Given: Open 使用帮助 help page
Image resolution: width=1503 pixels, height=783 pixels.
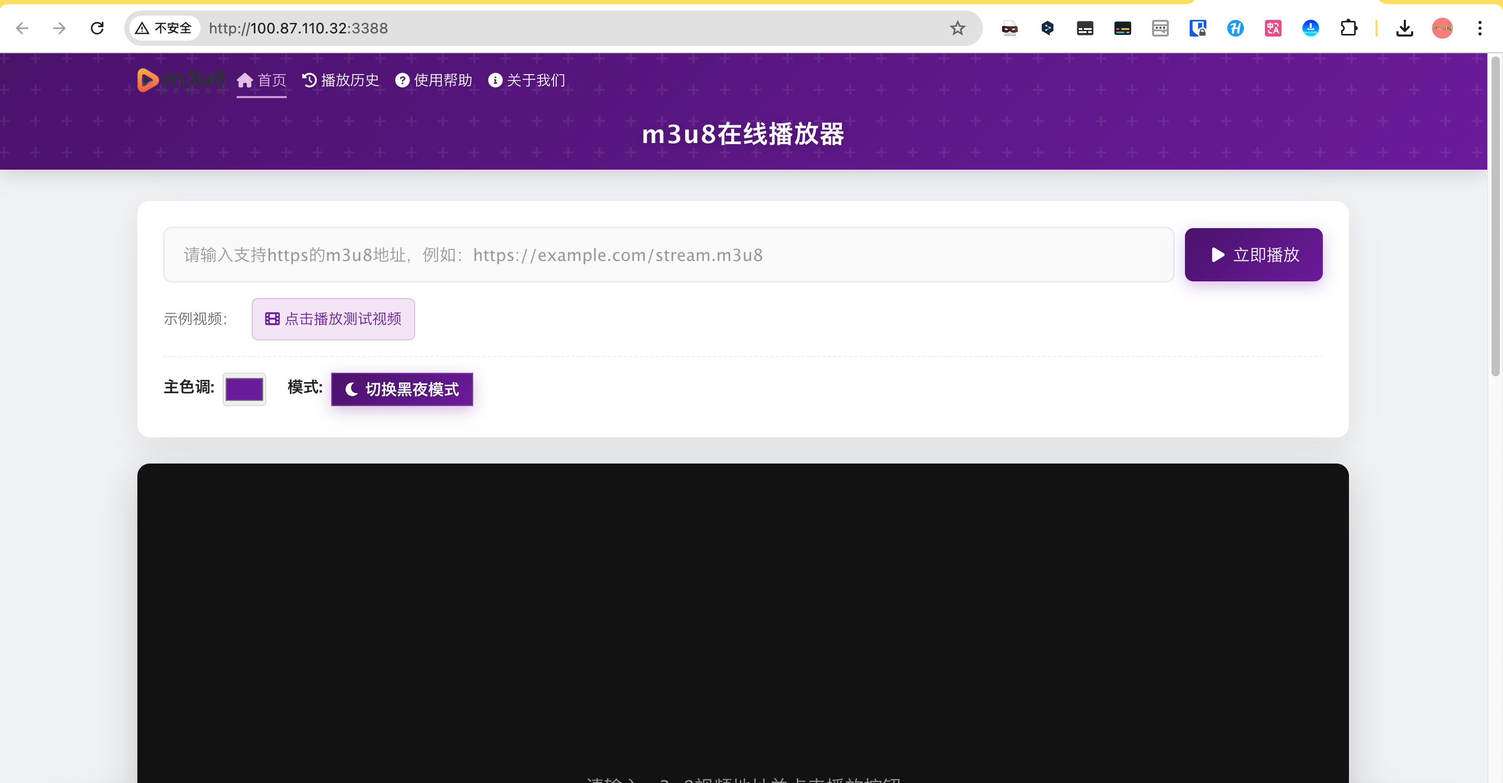Looking at the screenshot, I should 433,80.
